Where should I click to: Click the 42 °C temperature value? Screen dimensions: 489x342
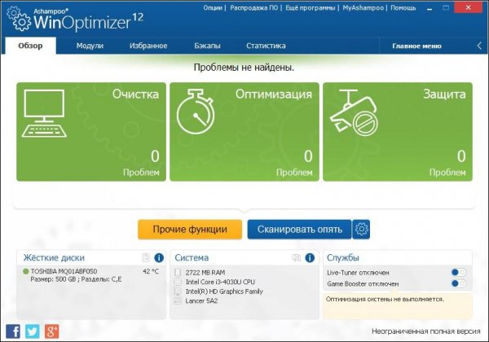pyautogui.click(x=151, y=271)
